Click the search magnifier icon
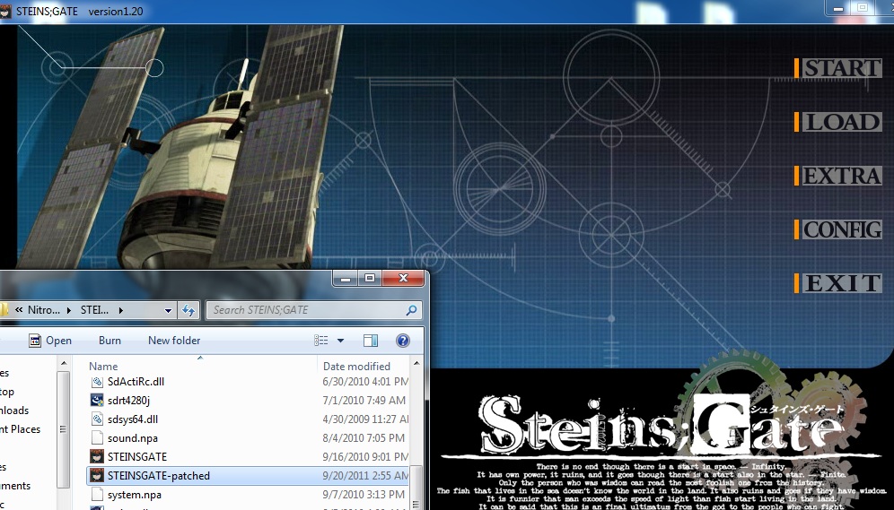Viewport: 894px width, 510px height. [x=411, y=310]
